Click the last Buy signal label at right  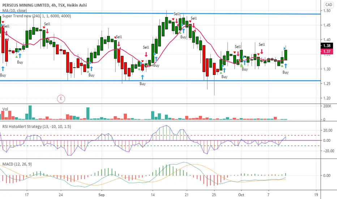tap(285, 72)
